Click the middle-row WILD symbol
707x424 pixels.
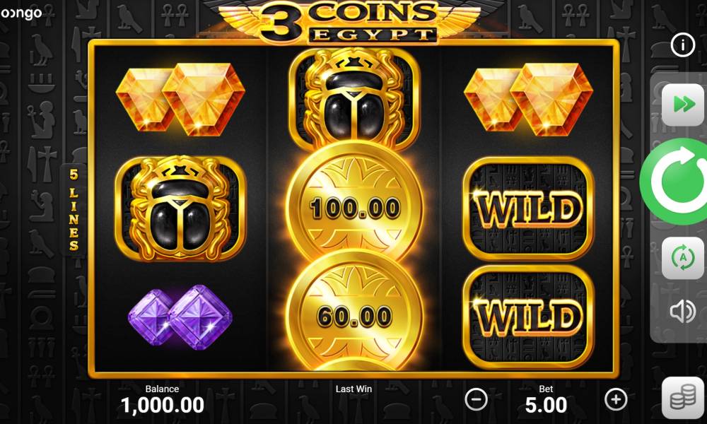tap(528, 208)
